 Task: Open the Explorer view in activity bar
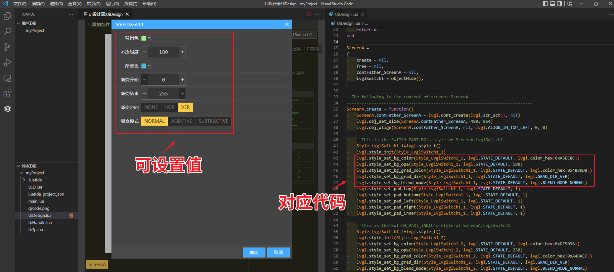(7, 16)
